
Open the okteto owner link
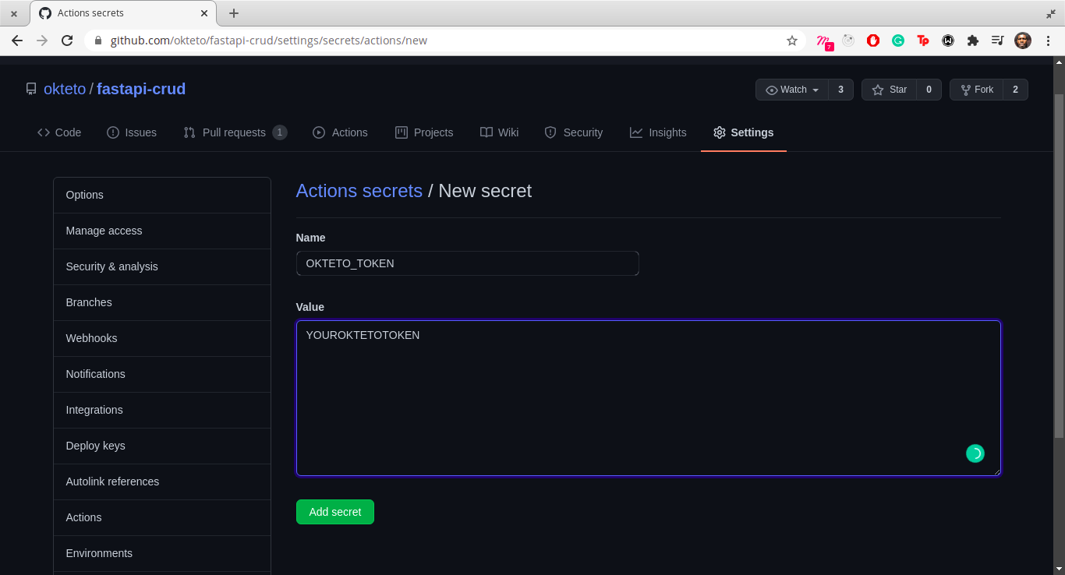pos(65,89)
